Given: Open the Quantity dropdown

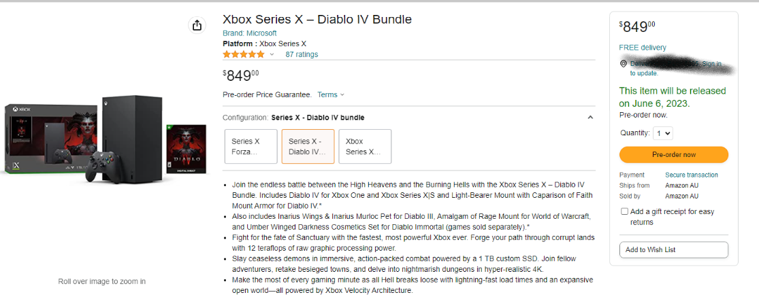Looking at the screenshot, I should point(662,133).
